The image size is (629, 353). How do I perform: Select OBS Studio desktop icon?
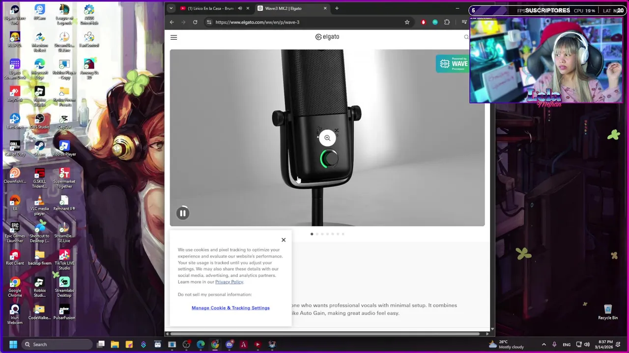[40, 122]
